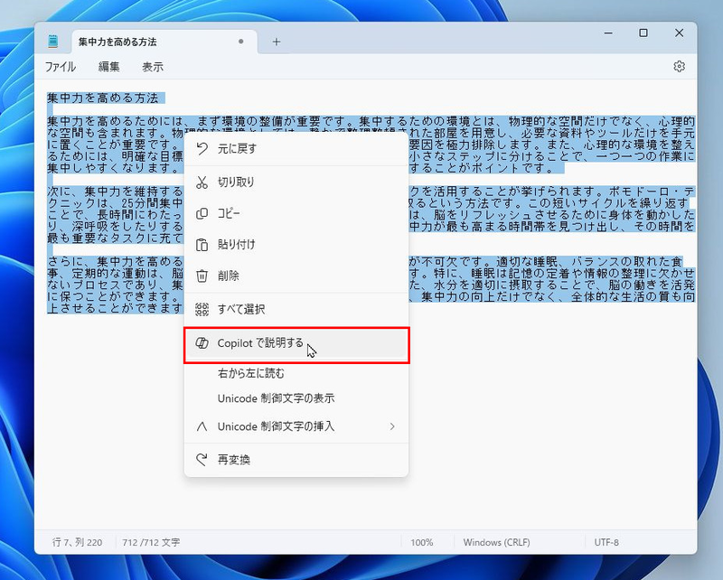The image size is (723, 580).
Task: Open the 表示 menu
Action: (153, 67)
